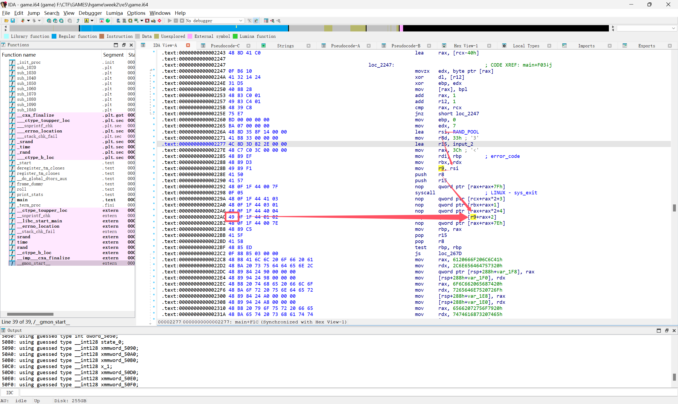Close the Pseudocode-B tab
Image resolution: width=678 pixels, height=404 pixels.
point(429,46)
